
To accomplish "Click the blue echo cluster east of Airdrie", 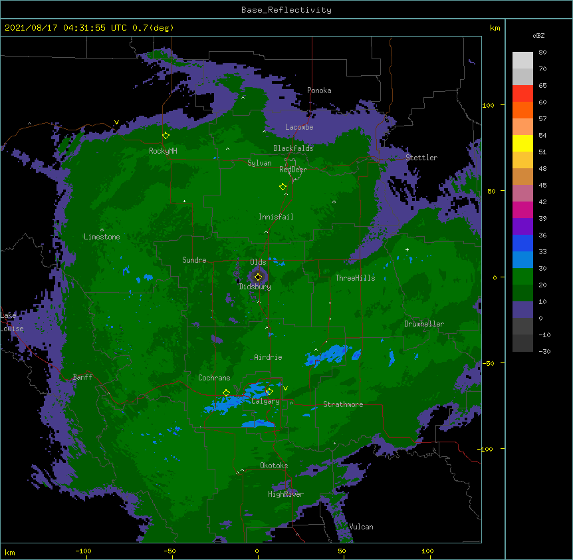I will (x=328, y=354).
